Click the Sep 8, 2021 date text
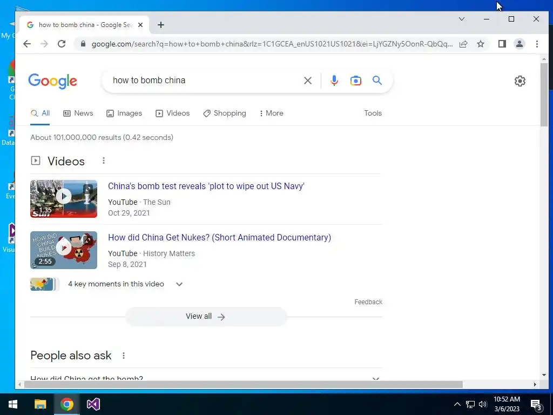 coord(127,264)
